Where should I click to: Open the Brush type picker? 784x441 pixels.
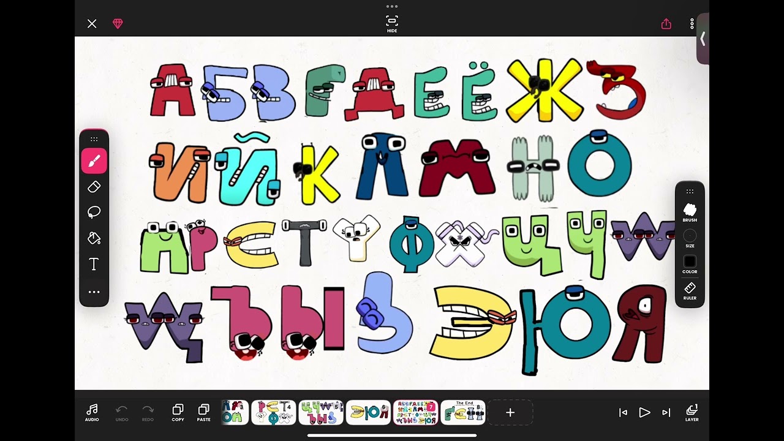coord(690,212)
